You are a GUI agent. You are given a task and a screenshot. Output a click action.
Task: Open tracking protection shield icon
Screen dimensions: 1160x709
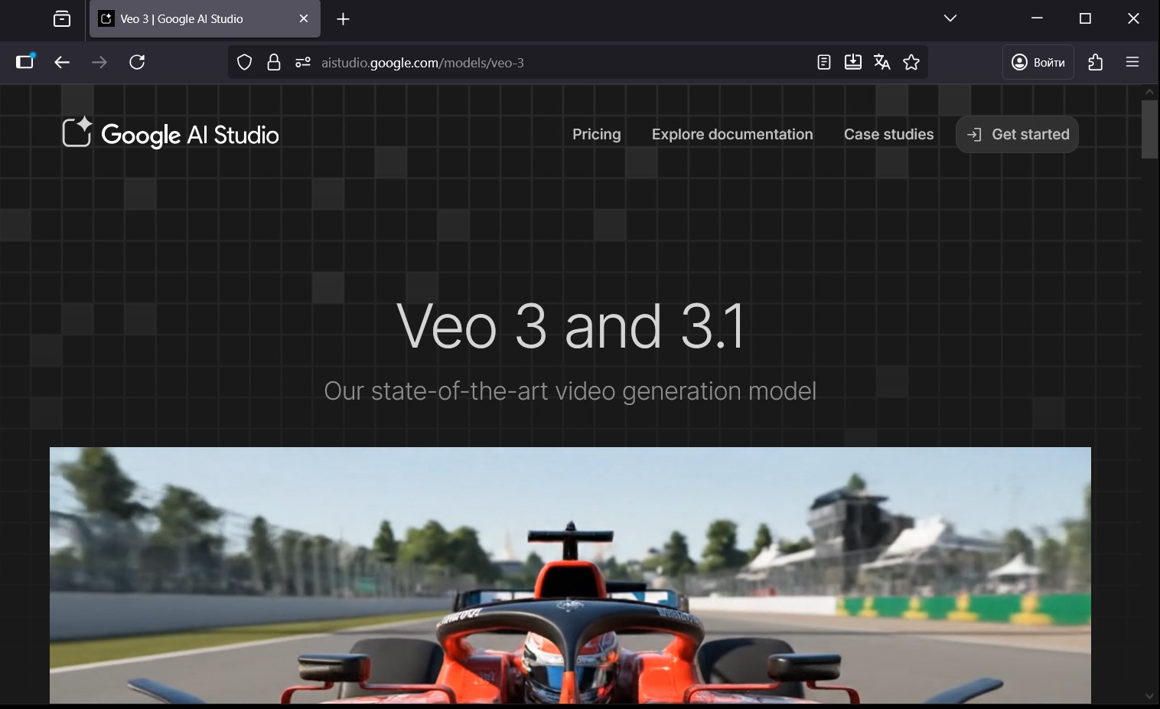(x=244, y=63)
